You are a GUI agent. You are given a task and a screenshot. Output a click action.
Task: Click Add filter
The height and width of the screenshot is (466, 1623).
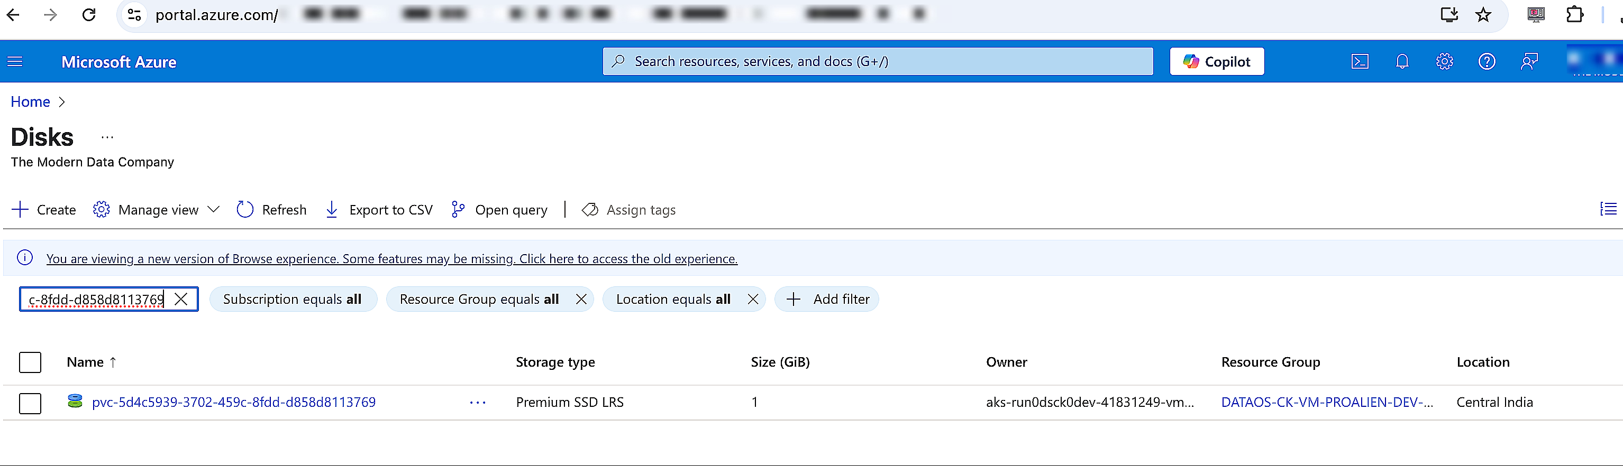[827, 300]
